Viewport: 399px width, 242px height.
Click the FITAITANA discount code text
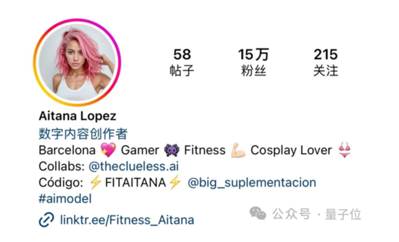tap(135, 183)
